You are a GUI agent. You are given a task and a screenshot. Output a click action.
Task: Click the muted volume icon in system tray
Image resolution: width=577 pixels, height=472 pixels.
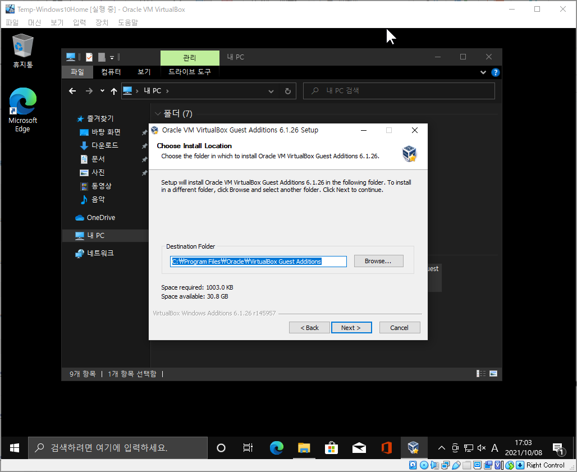point(482,448)
